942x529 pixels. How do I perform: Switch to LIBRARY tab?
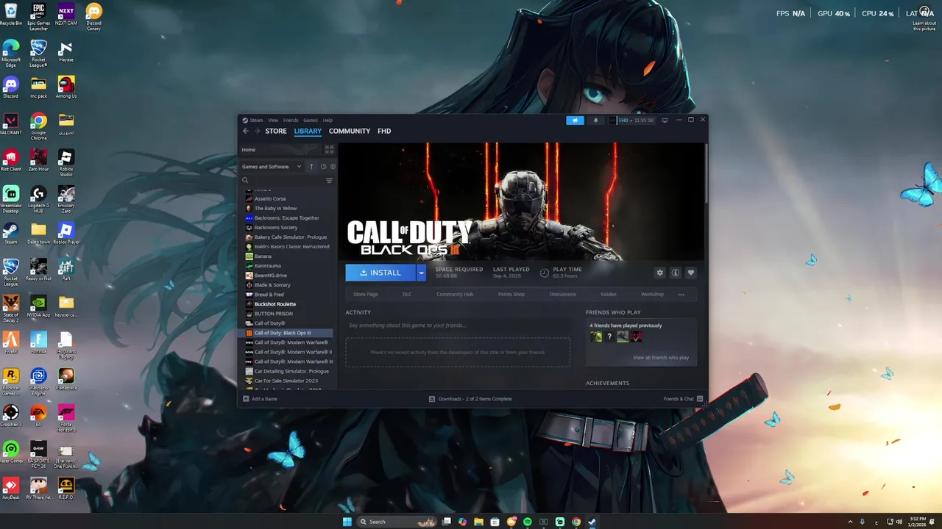[x=308, y=131]
